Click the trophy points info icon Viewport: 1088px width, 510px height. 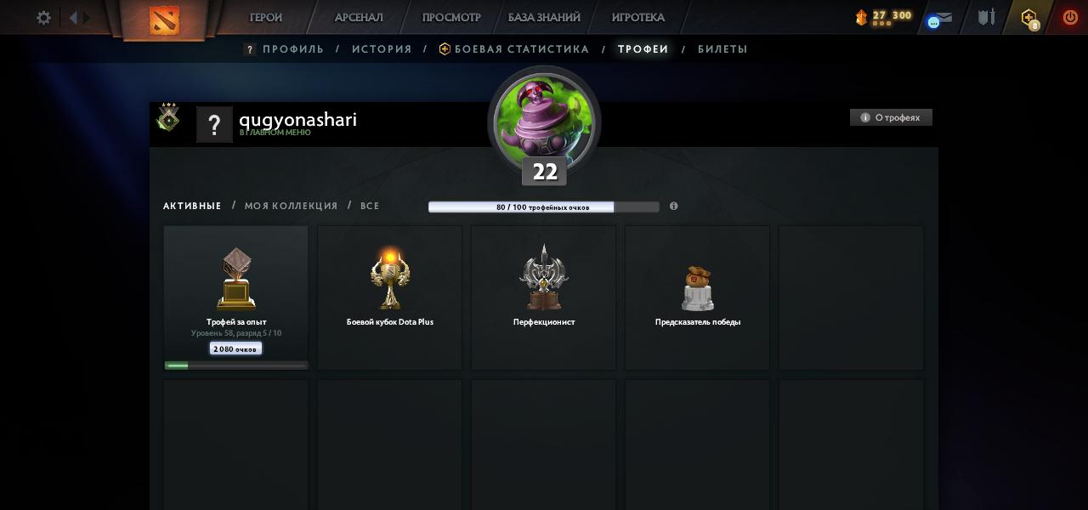[673, 207]
